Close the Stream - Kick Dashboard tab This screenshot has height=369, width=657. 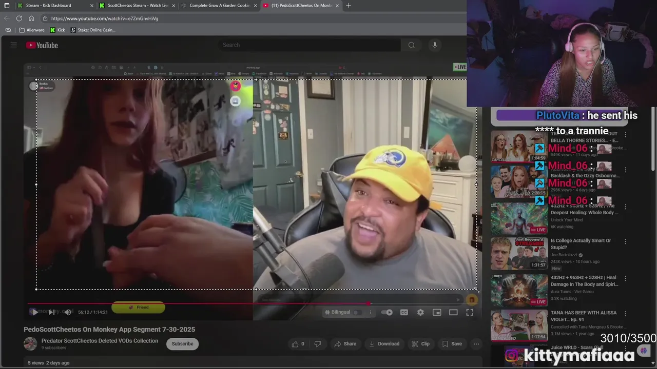point(92,6)
